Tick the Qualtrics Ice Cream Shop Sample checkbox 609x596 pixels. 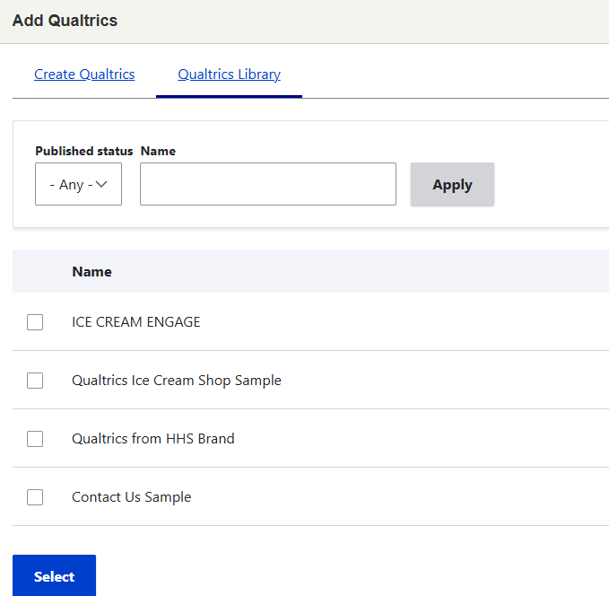coord(35,381)
